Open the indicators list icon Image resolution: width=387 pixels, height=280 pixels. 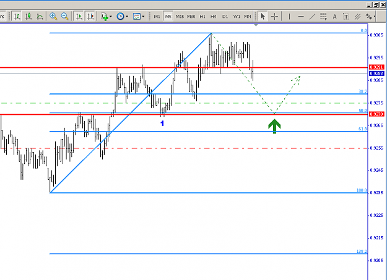point(105,17)
